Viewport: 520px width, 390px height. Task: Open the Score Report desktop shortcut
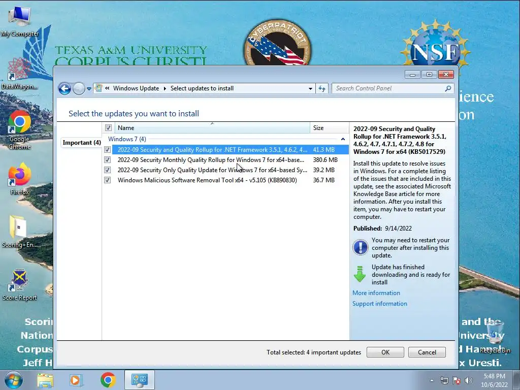coord(20,284)
